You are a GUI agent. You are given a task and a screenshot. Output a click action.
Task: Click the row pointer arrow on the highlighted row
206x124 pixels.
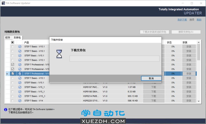tap(7, 74)
